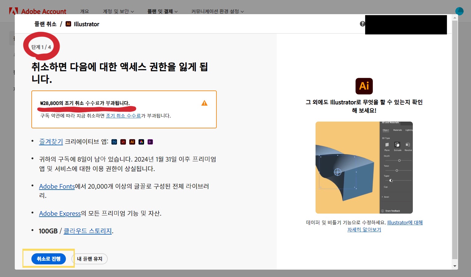The height and width of the screenshot is (277, 471).
Task: Click the help question mark icon
Action: [362, 24]
